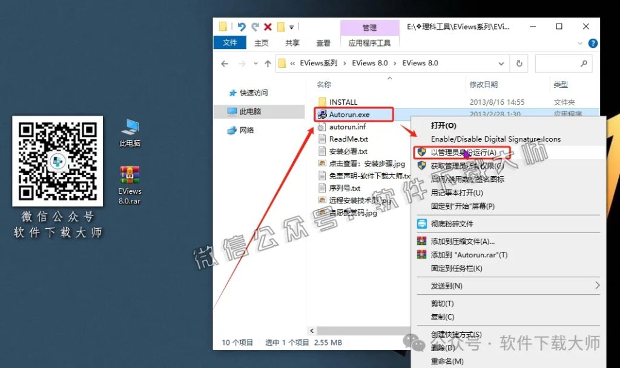Select the Undo icon in the Quick Access Toolbar

(x=242, y=27)
